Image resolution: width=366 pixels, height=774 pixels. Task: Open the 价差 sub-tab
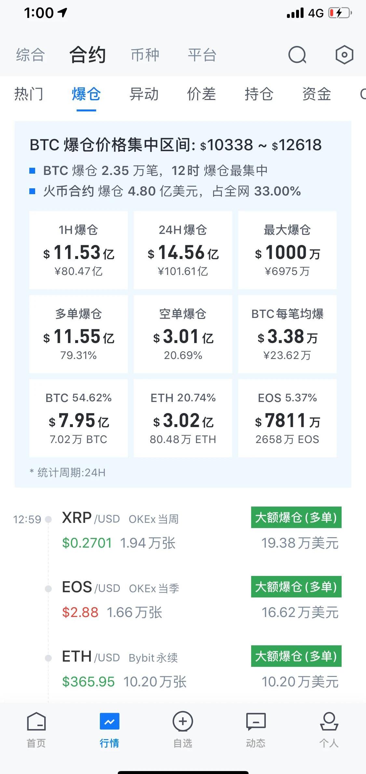201,94
